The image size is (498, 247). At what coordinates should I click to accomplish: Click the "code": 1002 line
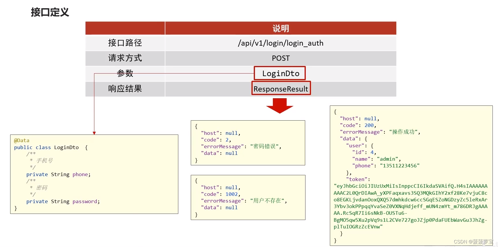221,194
